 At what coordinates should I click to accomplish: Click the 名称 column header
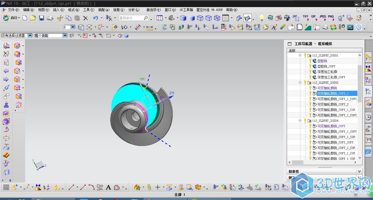[324, 51]
